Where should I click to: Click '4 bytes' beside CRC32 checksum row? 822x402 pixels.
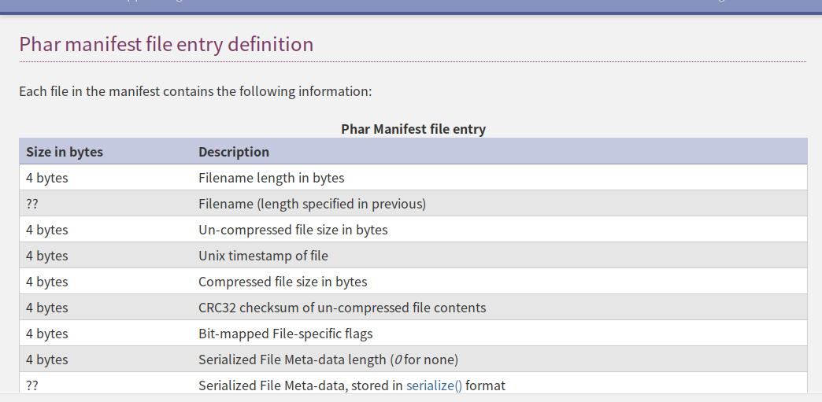pyautogui.click(x=46, y=308)
